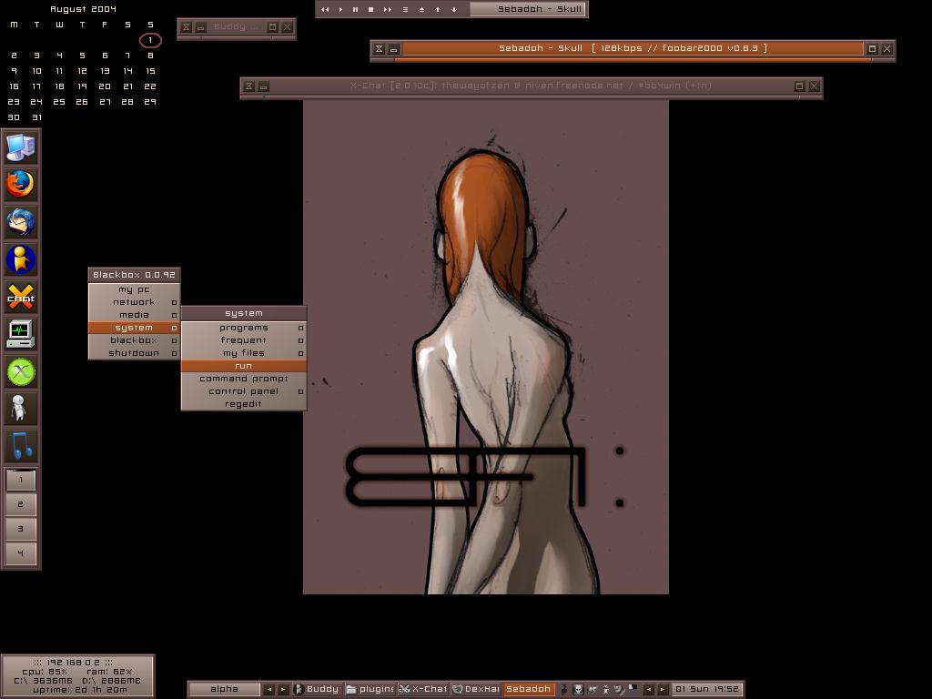Expand the programs submenu arrow
This screenshot has width=932, height=699.
coord(300,328)
